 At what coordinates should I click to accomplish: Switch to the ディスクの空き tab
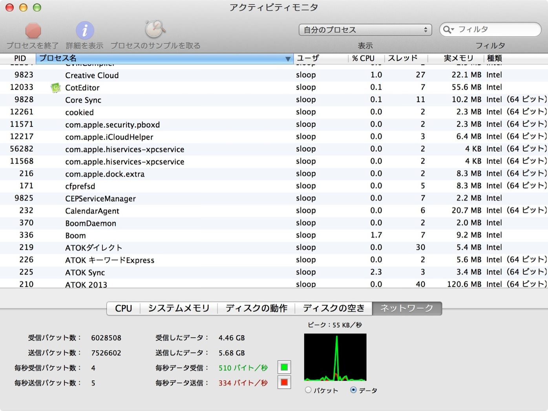click(334, 308)
